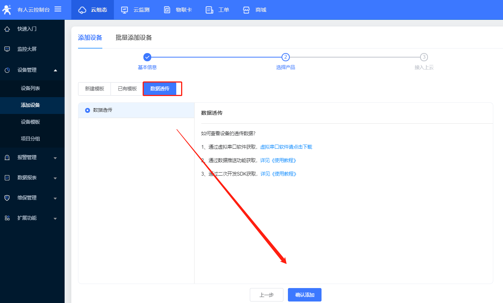
Task: Open the 云监测 monitor icon
Action: coord(125,10)
